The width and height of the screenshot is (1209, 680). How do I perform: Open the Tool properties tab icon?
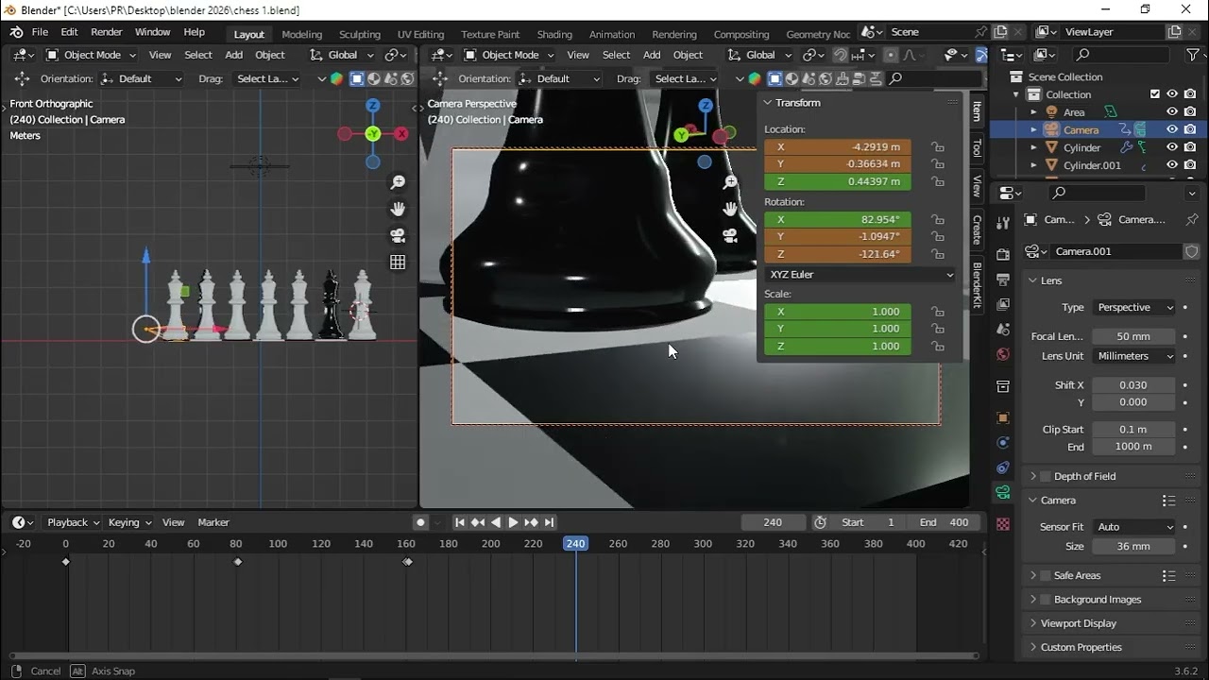pyautogui.click(x=1003, y=223)
